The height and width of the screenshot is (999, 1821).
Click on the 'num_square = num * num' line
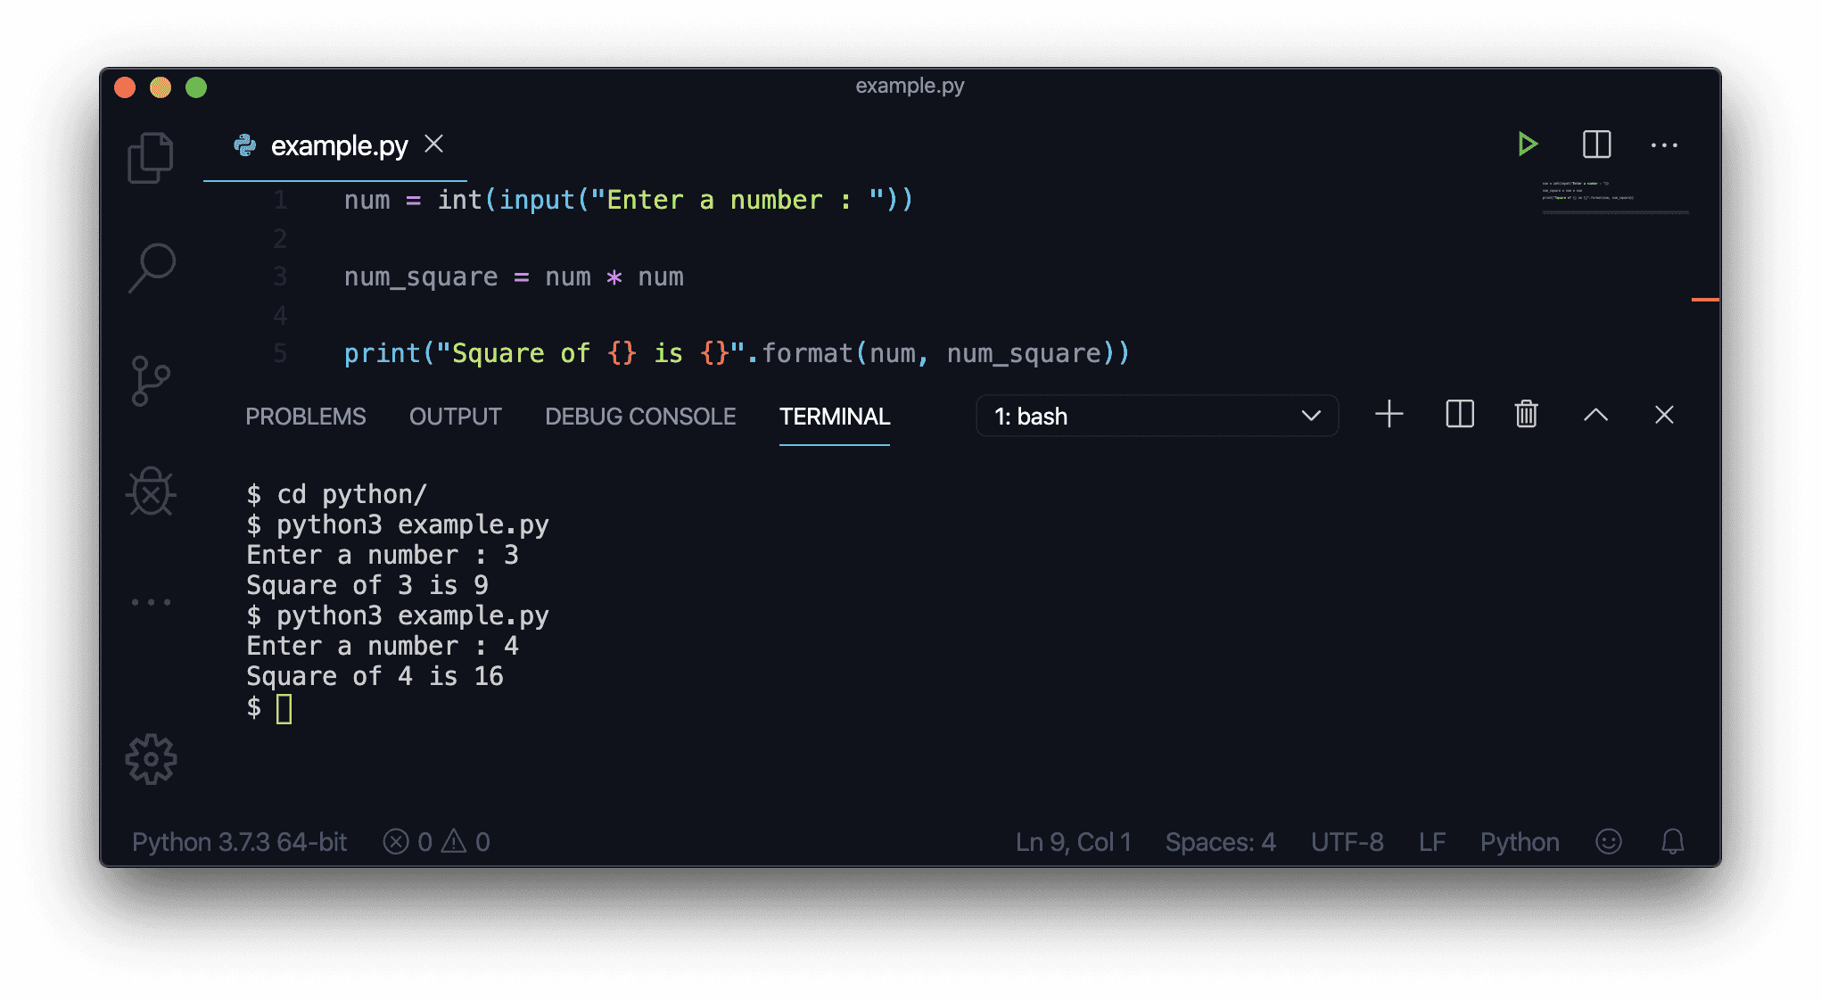pyautogui.click(x=514, y=277)
